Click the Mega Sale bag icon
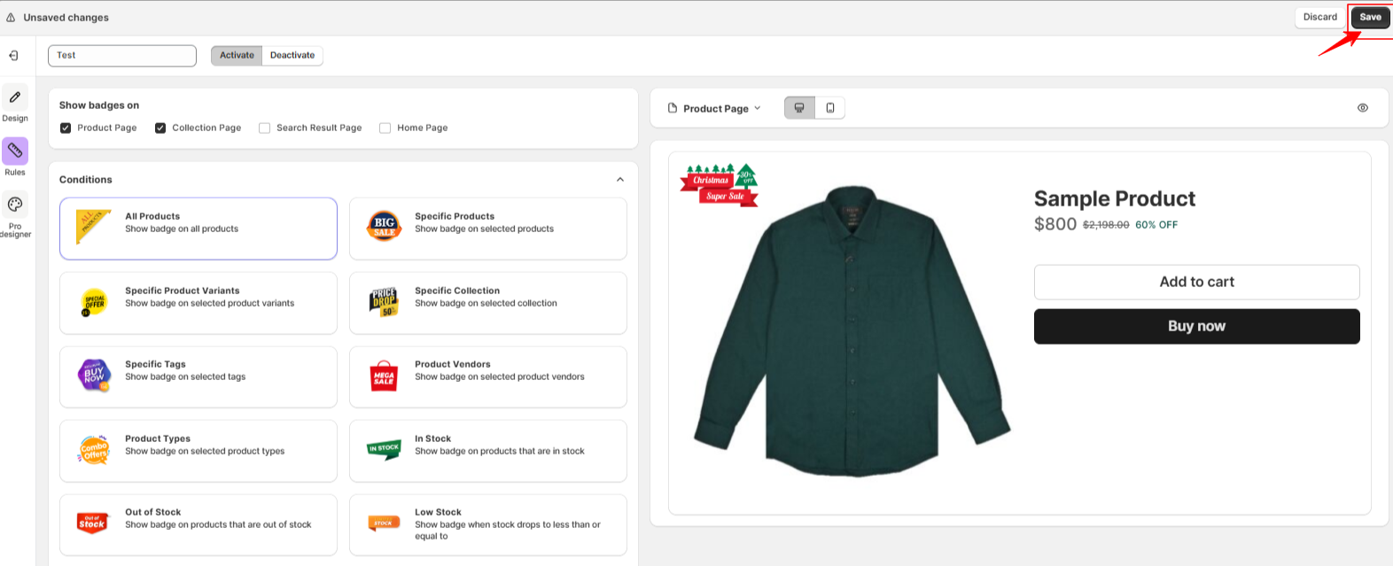1393x566 pixels. (384, 376)
